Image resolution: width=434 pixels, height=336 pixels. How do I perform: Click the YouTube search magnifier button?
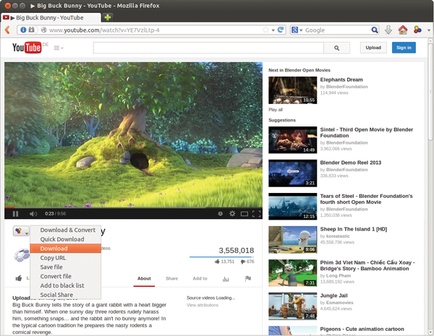point(336,48)
